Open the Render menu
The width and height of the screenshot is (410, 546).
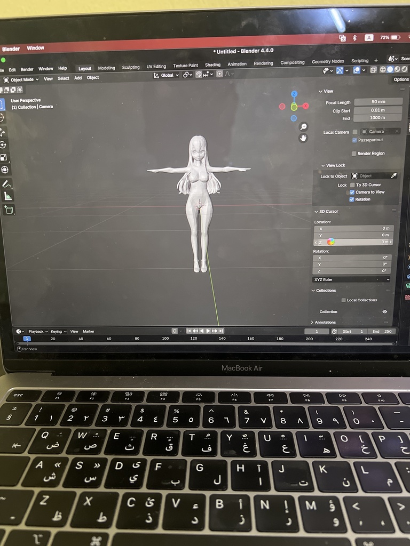point(27,69)
